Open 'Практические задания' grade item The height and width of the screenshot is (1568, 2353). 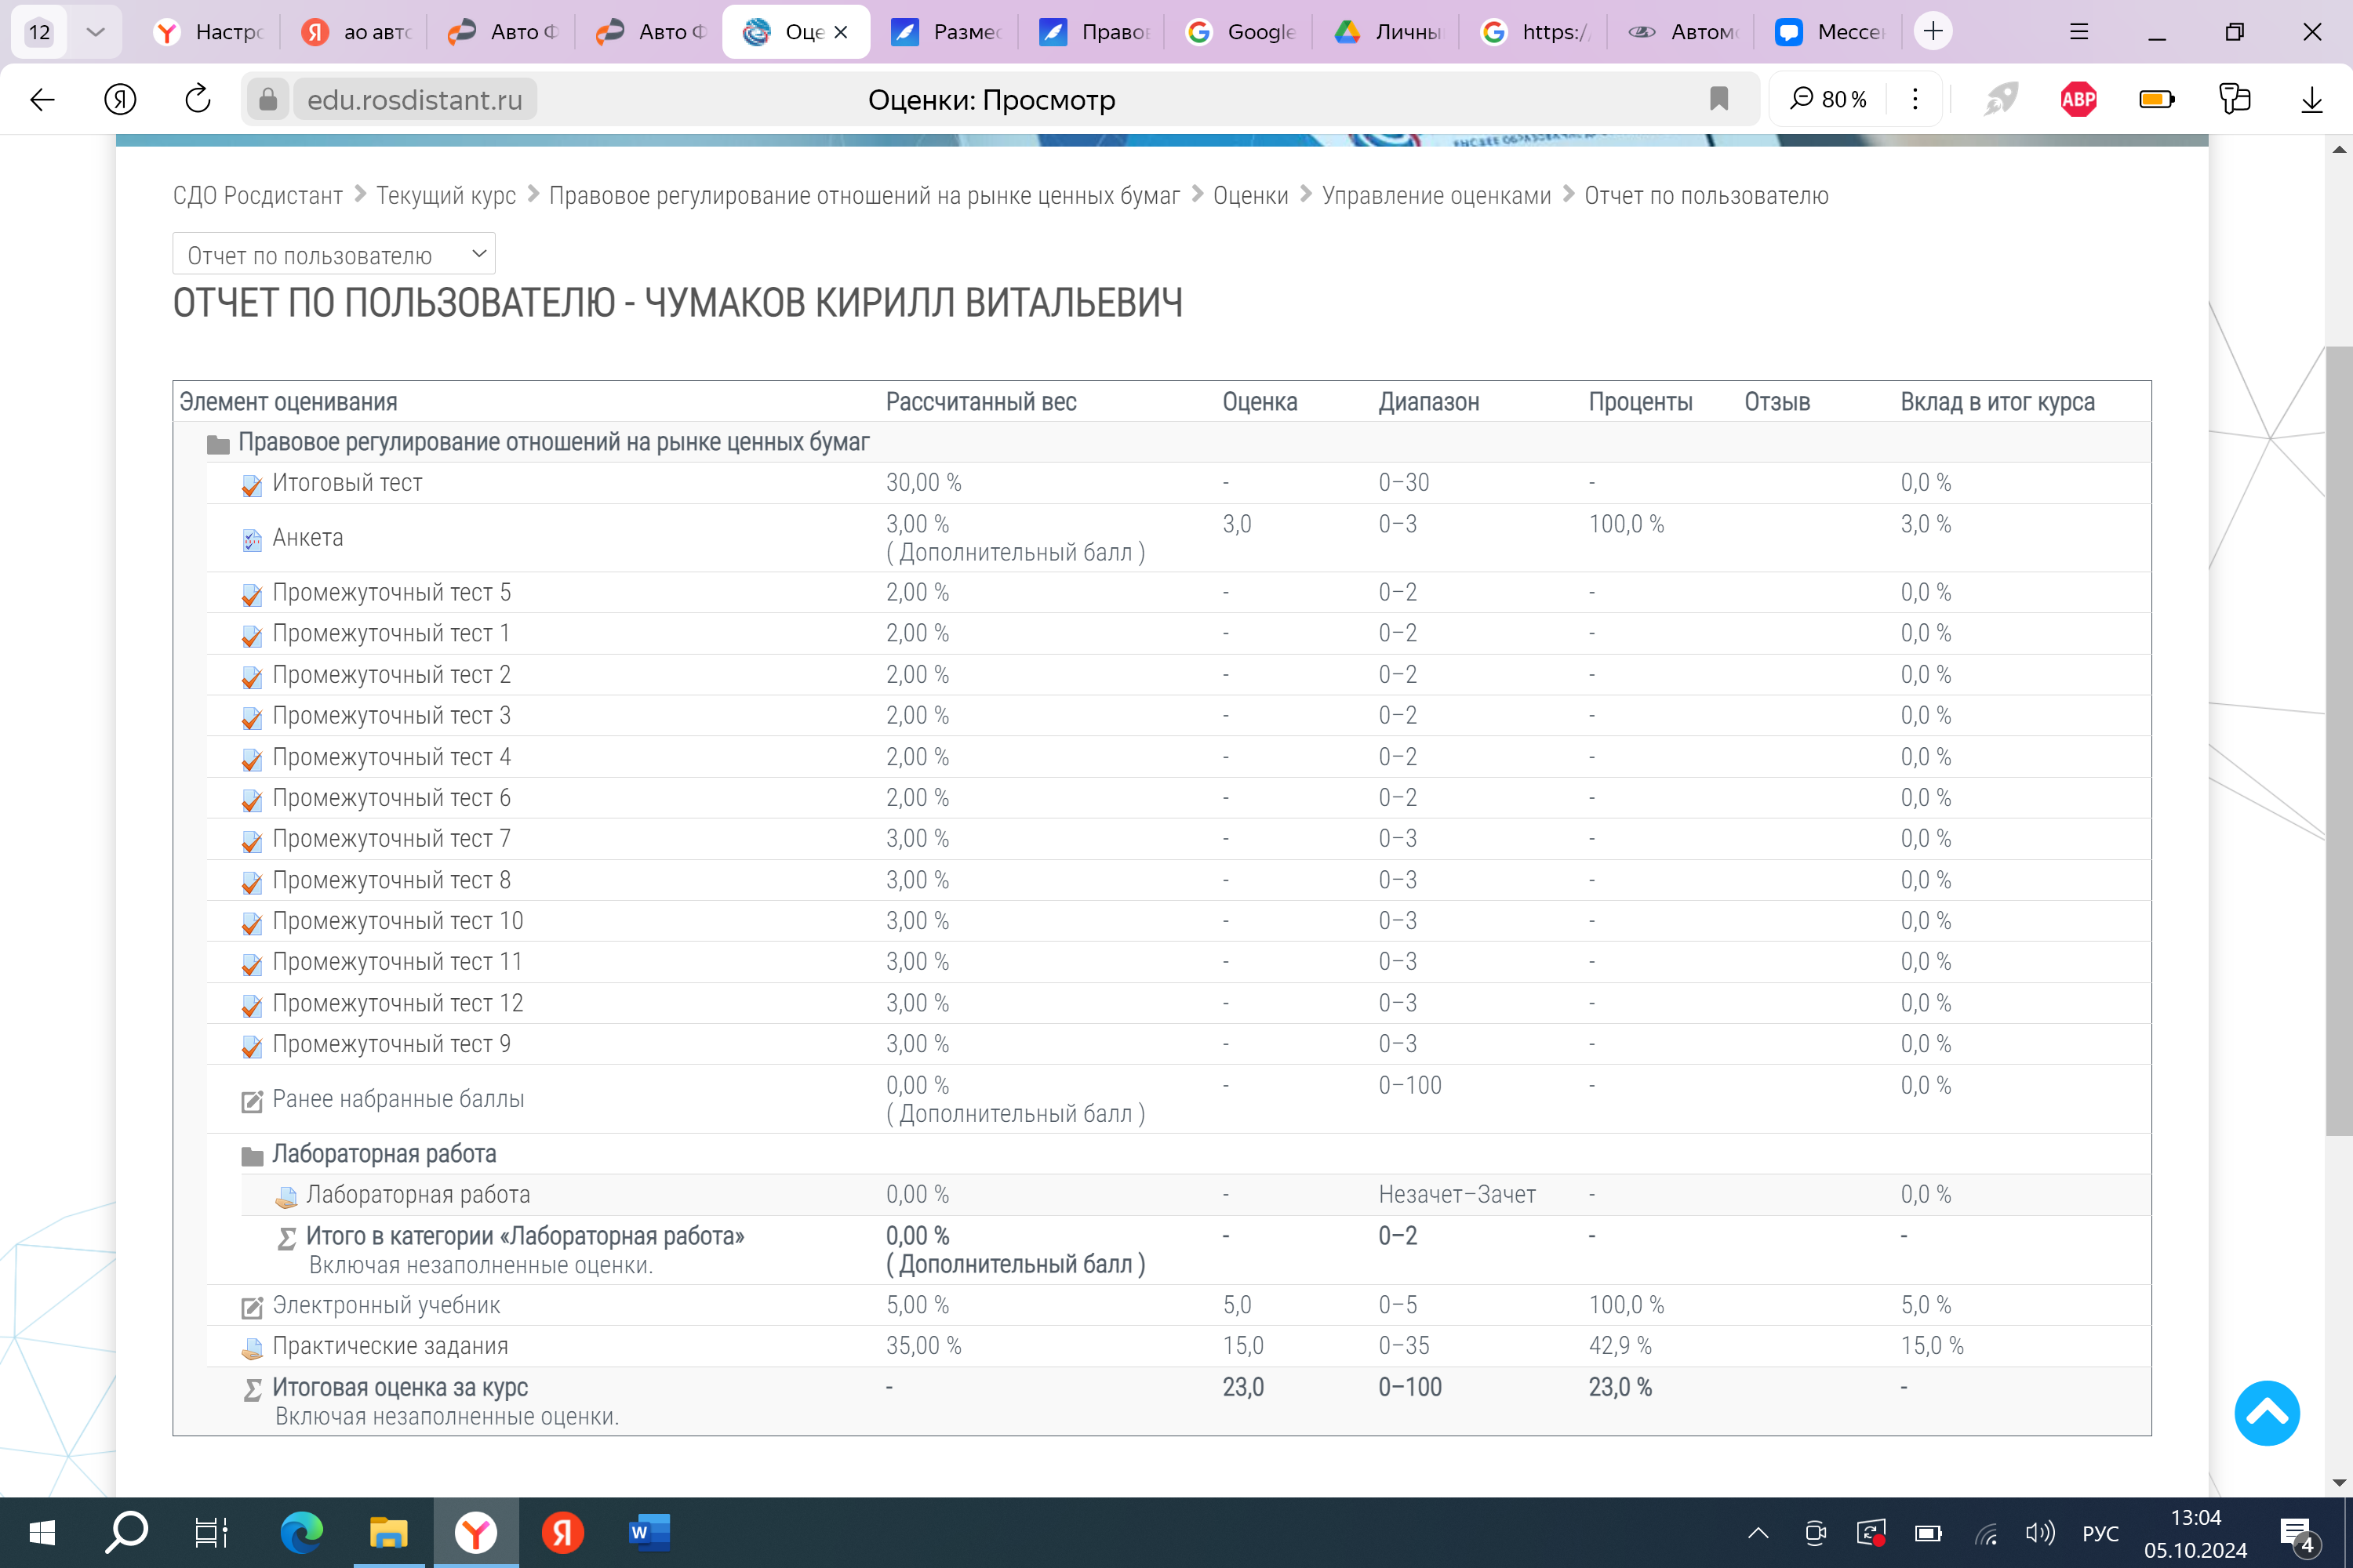tap(389, 1346)
